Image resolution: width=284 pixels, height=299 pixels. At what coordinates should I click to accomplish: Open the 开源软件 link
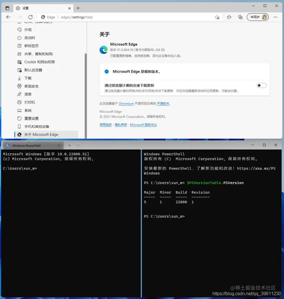[x=163, y=103]
